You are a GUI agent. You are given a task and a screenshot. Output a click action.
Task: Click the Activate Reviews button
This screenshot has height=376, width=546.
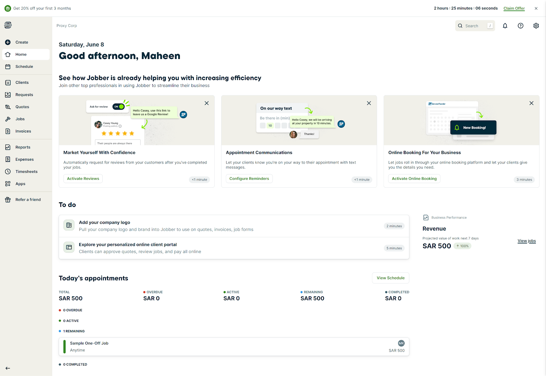(x=83, y=178)
